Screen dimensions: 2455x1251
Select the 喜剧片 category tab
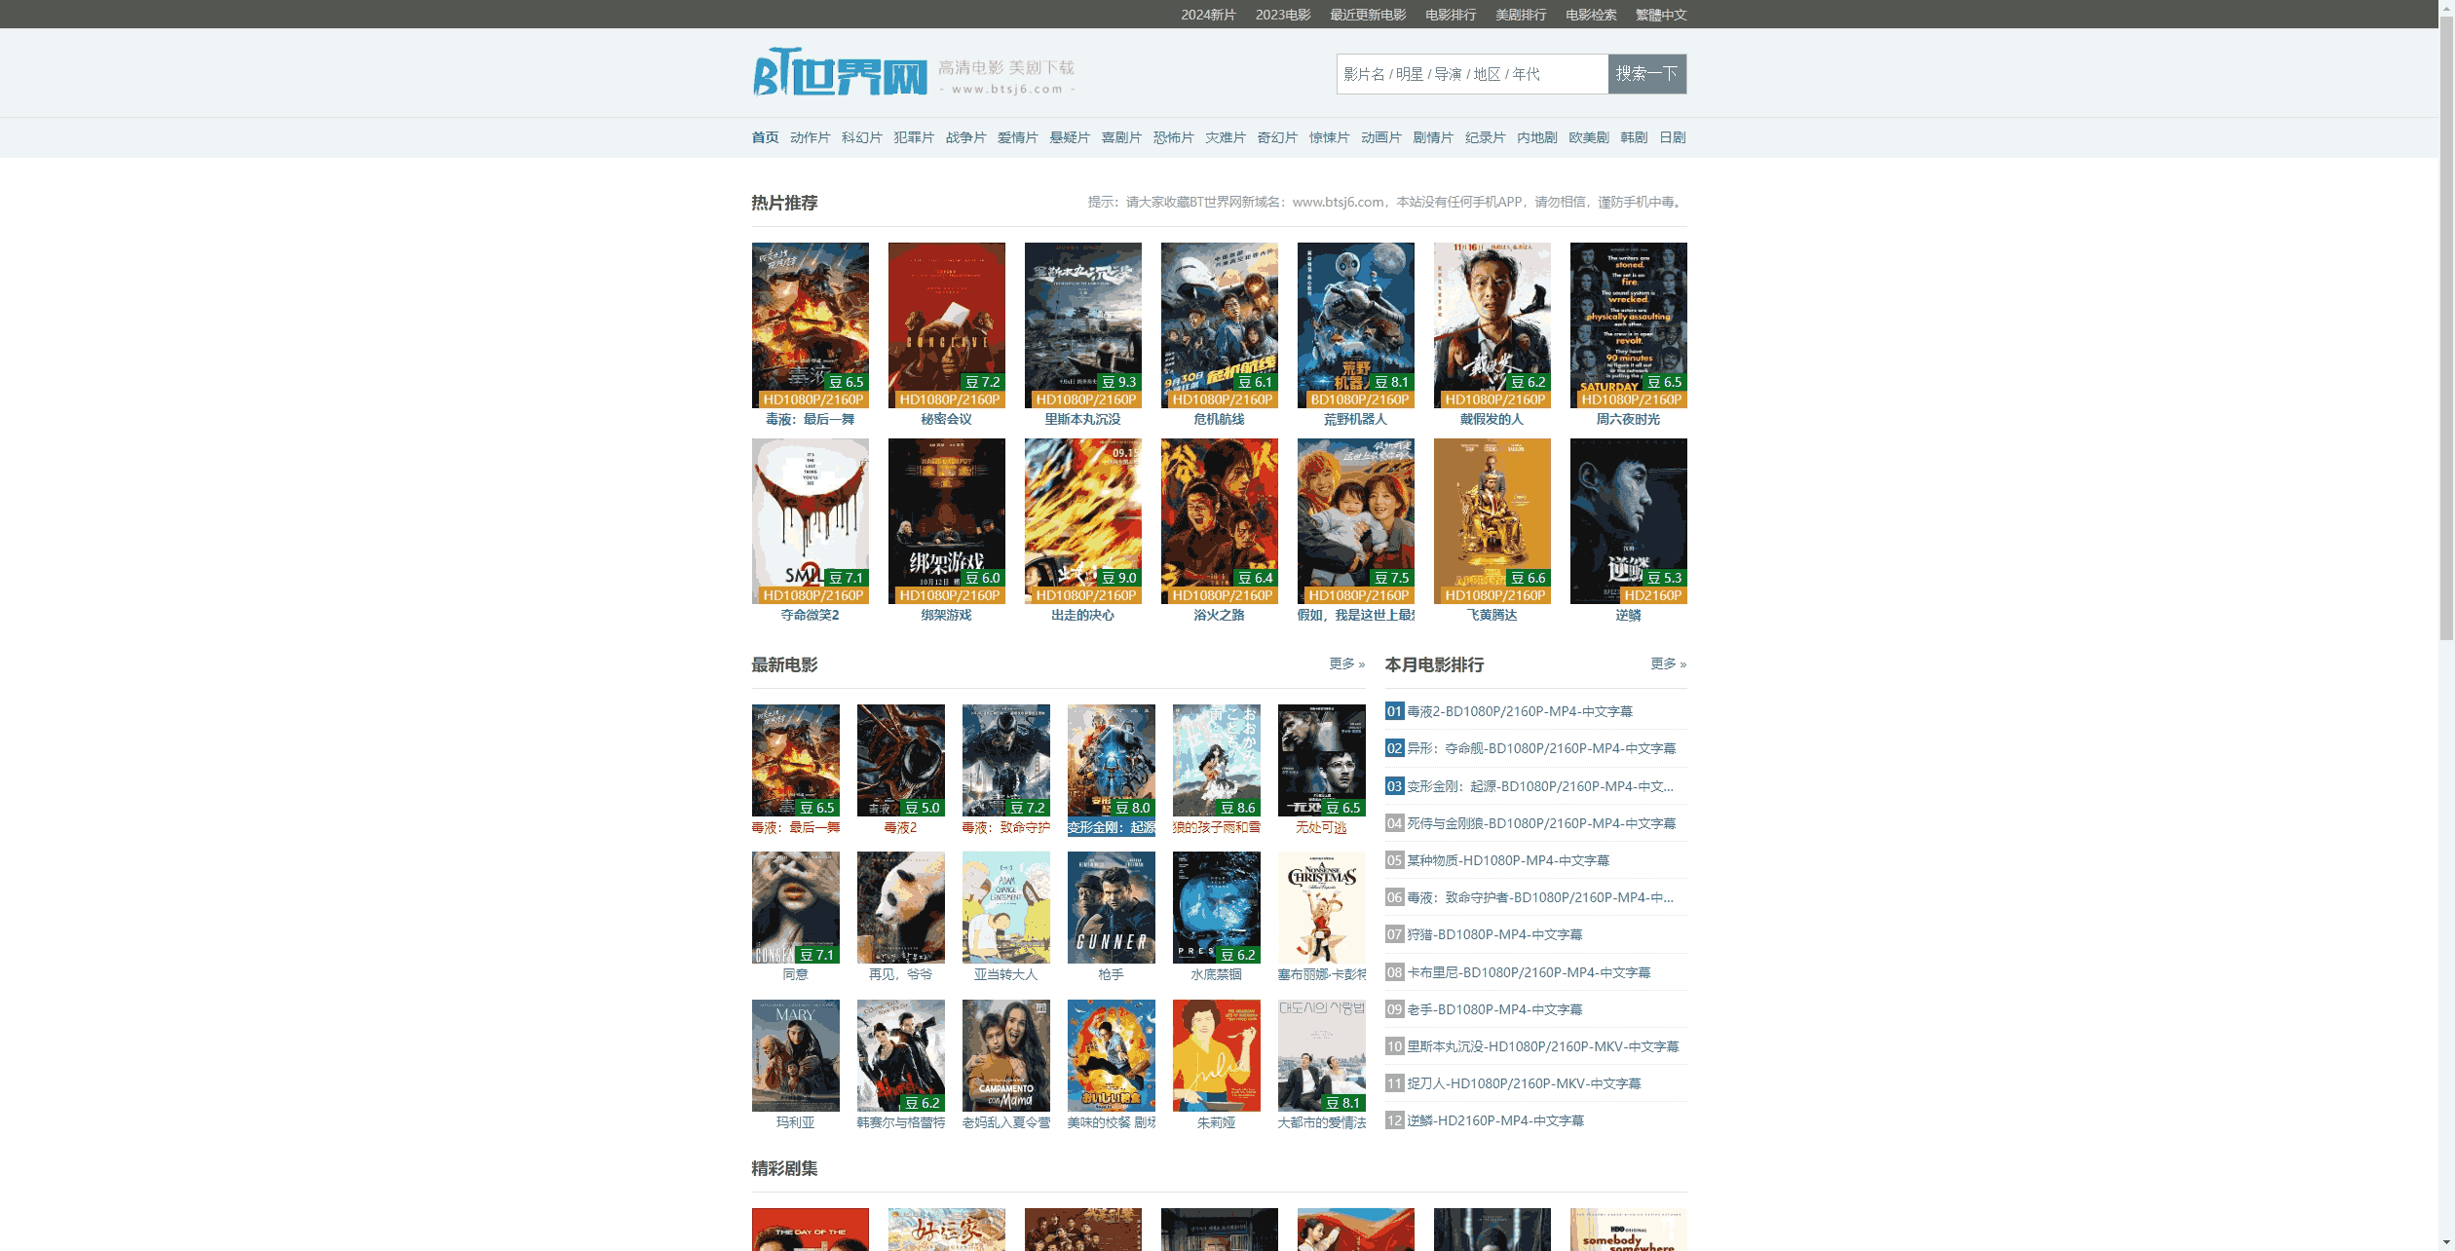pyautogui.click(x=1121, y=137)
